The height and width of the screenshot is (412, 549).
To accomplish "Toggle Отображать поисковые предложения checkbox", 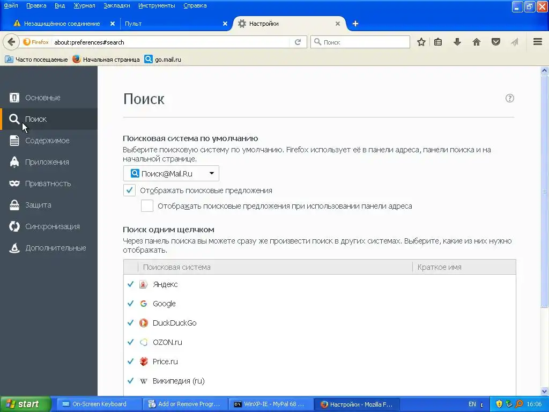I will pyautogui.click(x=129, y=190).
